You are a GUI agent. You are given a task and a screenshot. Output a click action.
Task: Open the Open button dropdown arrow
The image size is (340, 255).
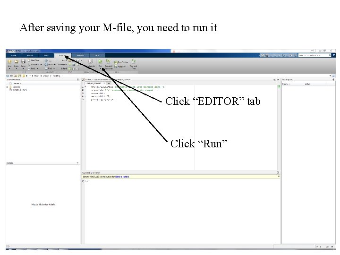pos(16,69)
